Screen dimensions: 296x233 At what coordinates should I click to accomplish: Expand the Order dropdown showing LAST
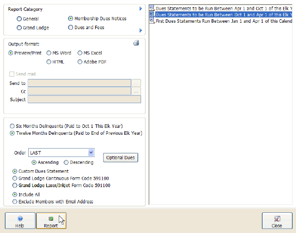[x=90, y=153]
